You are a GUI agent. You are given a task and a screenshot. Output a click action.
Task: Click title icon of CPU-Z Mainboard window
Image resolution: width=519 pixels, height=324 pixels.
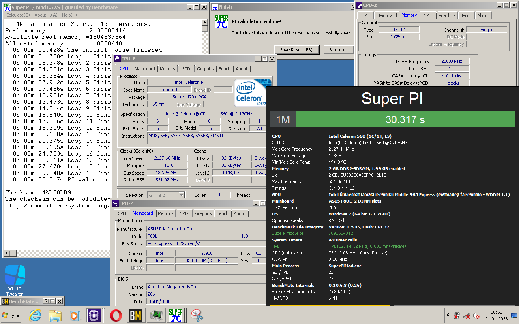coord(116,203)
